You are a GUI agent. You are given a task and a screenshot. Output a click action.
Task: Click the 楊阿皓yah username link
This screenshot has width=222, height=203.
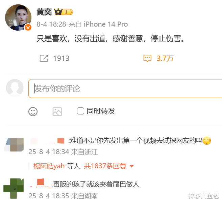point(49,166)
